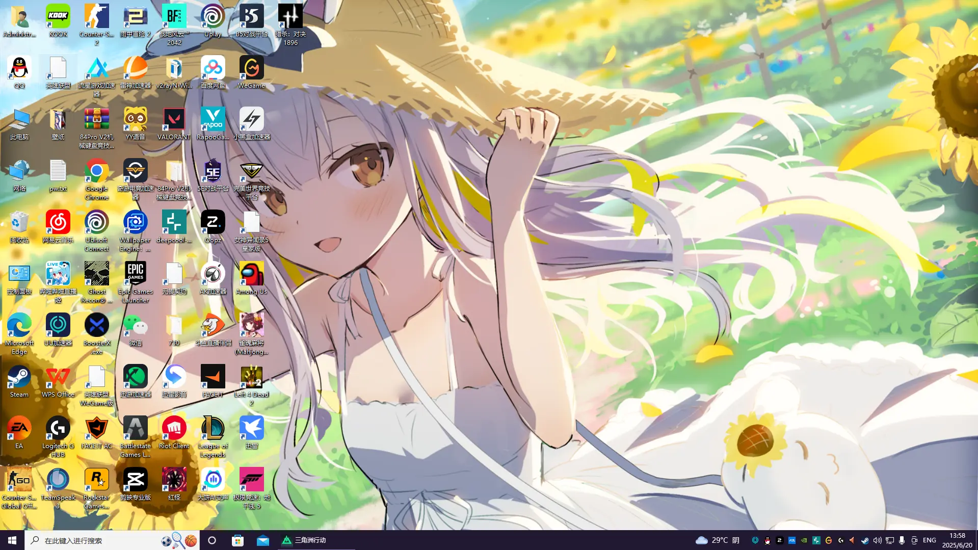Select the EA app icon

(x=19, y=433)
